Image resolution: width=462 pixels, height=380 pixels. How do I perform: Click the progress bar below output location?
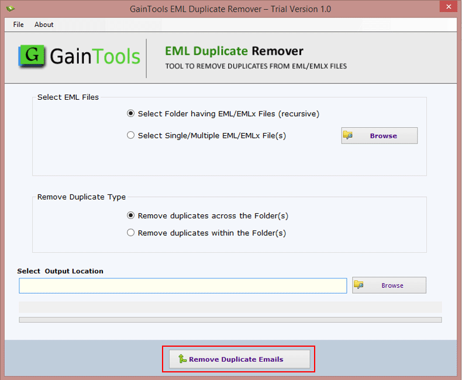click(230, 320)
